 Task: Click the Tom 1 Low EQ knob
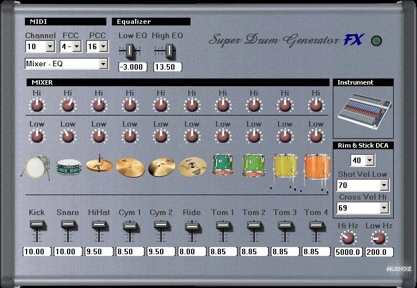(223, 137)
